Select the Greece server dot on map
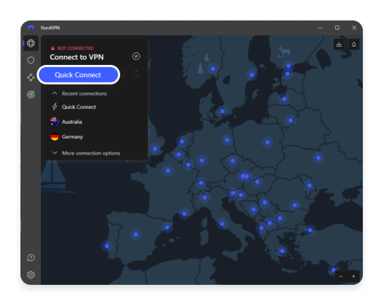Screen dimensions: 384x306 click(282, 251)
